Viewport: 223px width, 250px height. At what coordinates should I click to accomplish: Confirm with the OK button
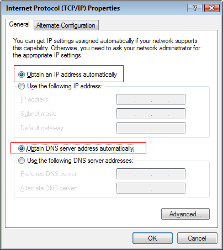pos(152,238)
